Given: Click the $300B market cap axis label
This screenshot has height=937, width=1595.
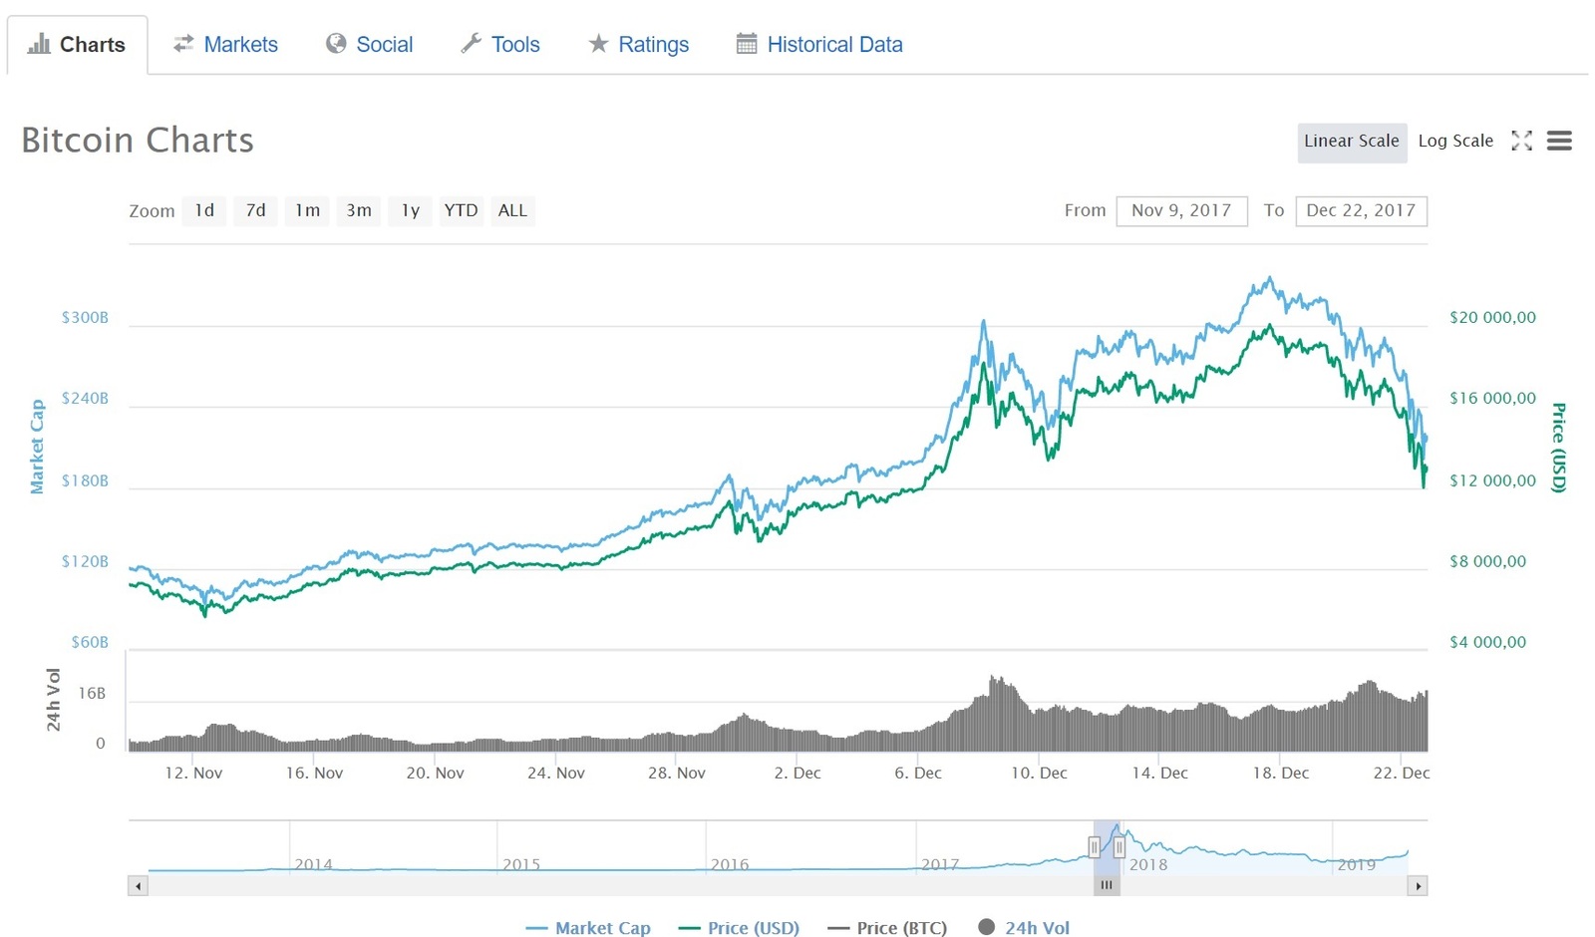Looking at the screenshot, I should point(85,318).
